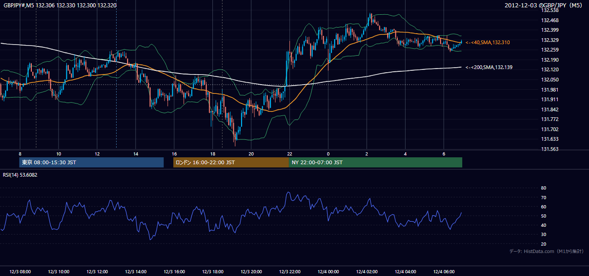
Task: Click hour label 16 under the price chart
Action: tap(174, 154)
